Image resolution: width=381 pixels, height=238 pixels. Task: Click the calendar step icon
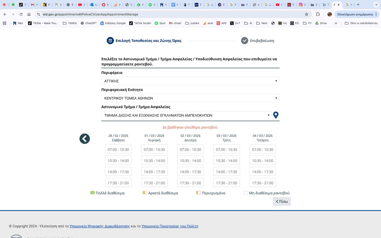[110, 41]
